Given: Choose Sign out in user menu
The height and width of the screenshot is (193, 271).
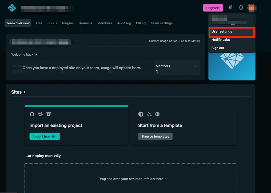Looking at the screenshot, I should 218,48.
